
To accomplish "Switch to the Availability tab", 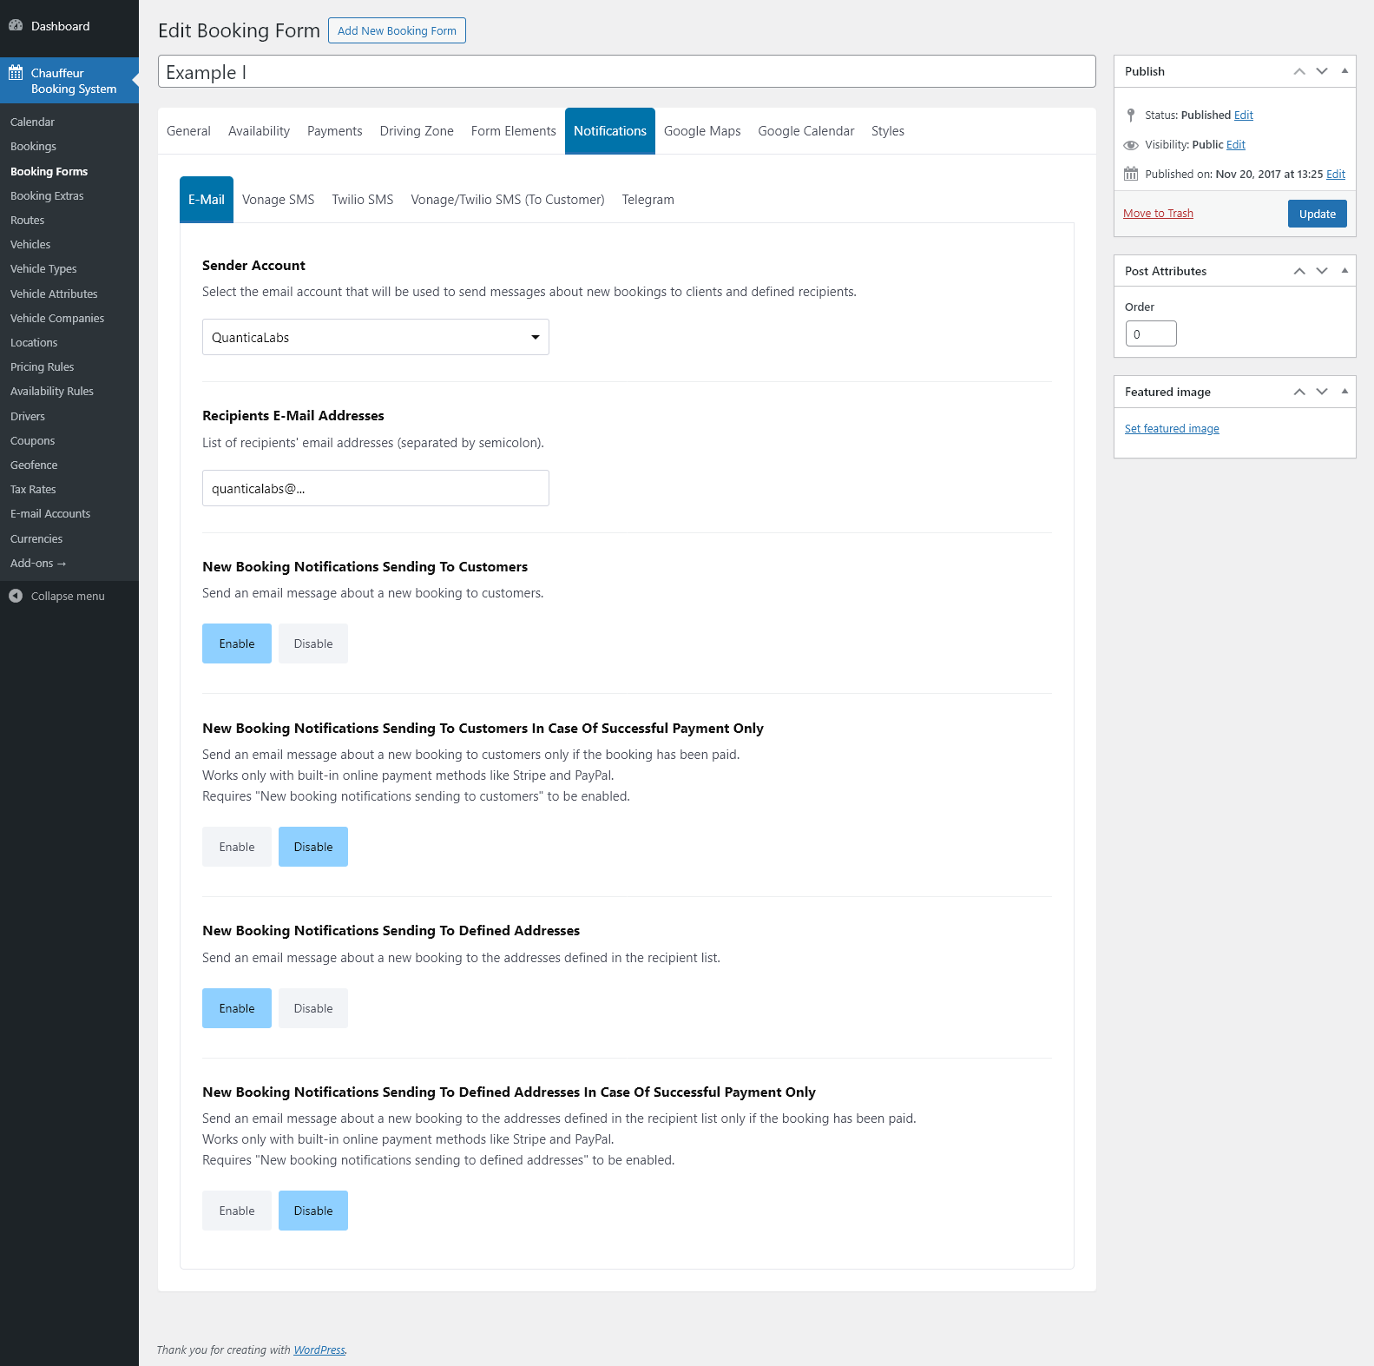I will (259, 131).
